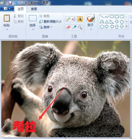The image size is (132, 139).
Task: Select the Pencil tool
Action: coord(68,19)
